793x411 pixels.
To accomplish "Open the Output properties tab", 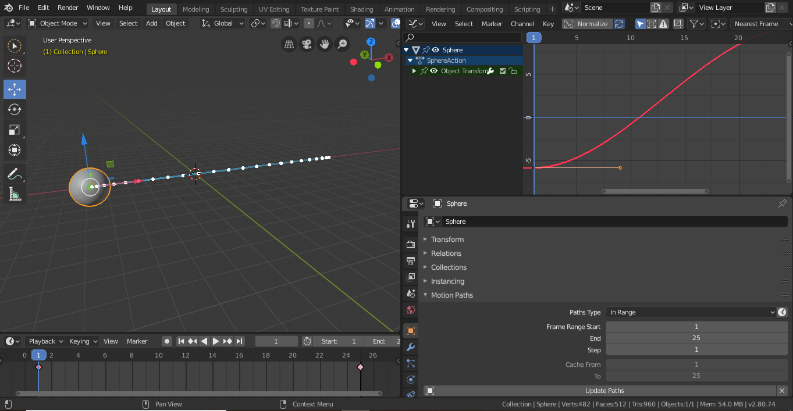I will coord(411,260).
